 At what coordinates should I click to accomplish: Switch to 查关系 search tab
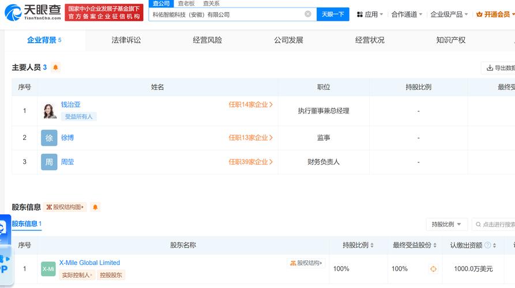[211, 3]
